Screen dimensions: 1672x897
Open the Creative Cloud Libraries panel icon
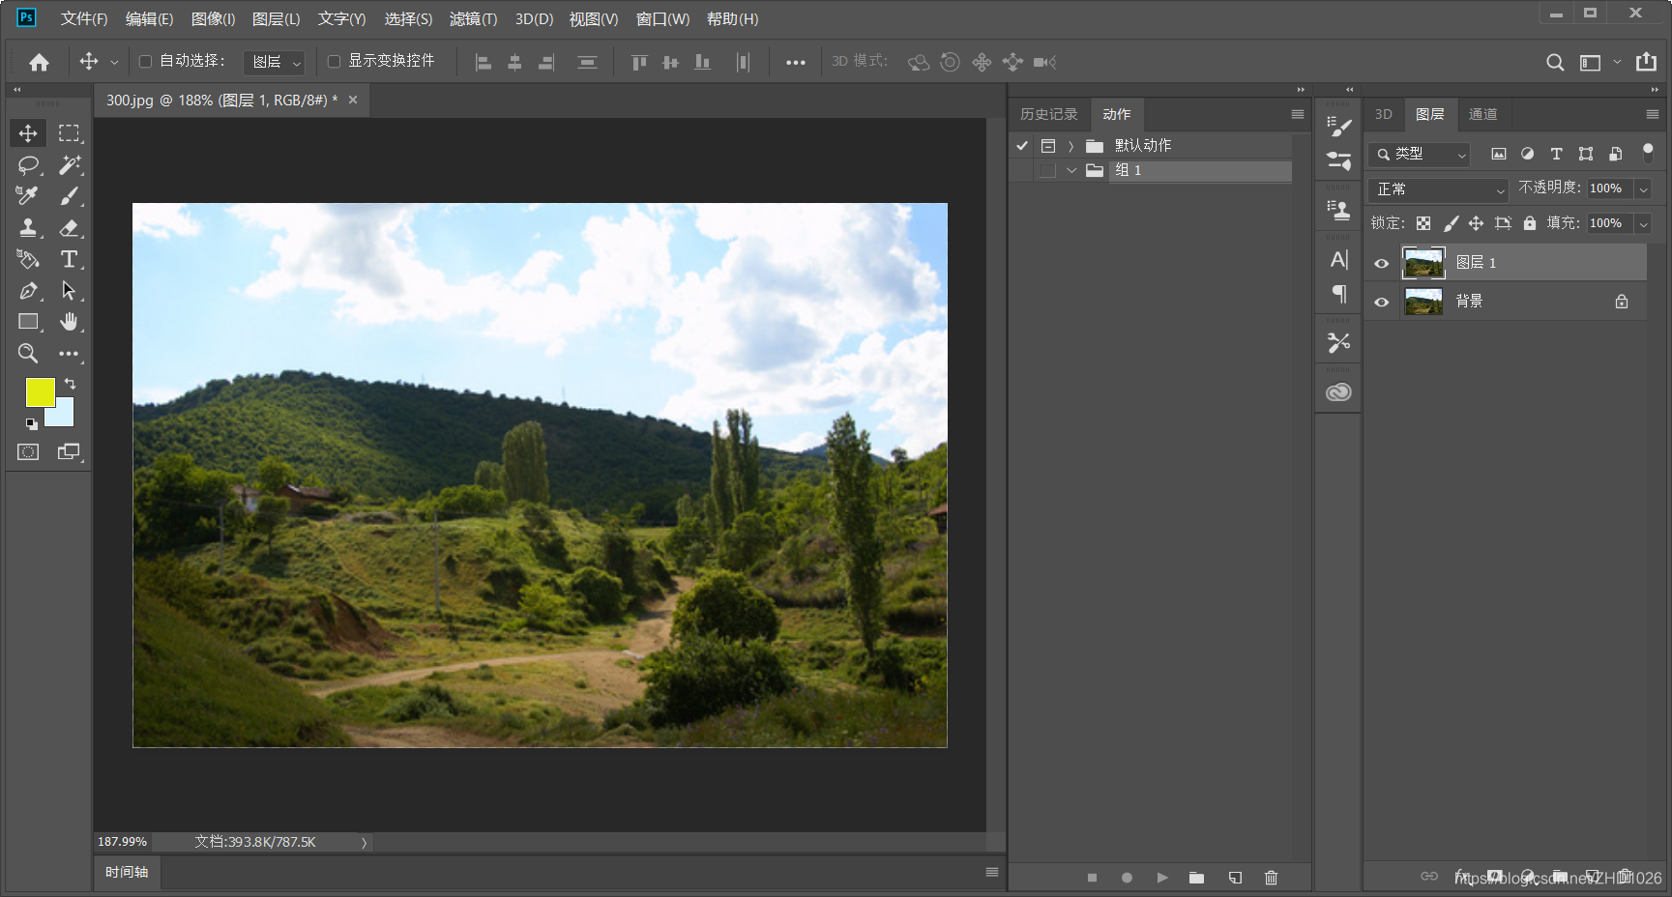click(x=1338, y=392)
